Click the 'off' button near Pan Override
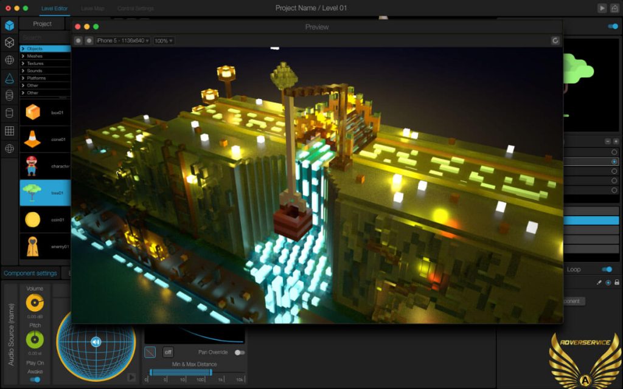 168,352
